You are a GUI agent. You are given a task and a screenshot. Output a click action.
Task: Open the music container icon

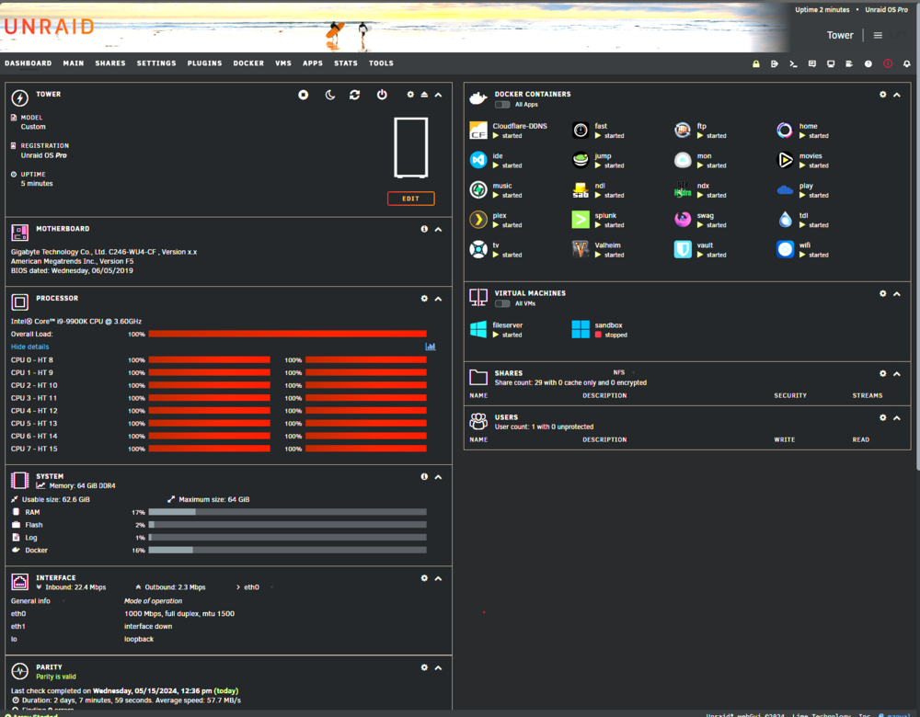click(x=478, y=189)
